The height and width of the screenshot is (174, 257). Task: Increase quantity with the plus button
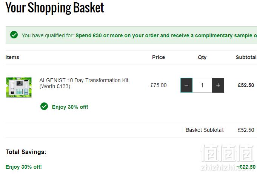[218, 85]
